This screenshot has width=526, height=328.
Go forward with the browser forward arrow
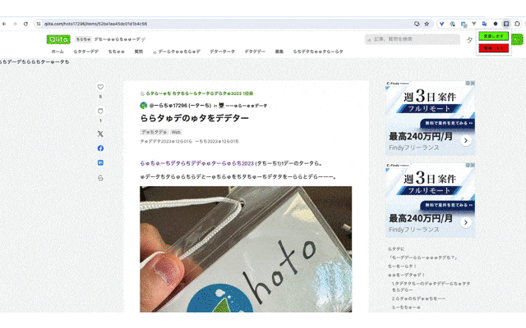tap(15, 24)
